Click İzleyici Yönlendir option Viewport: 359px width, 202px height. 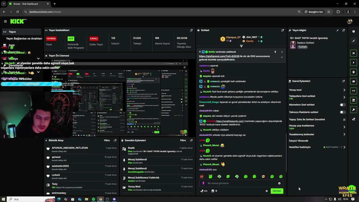pyautogui.click(x=299, y=141)
